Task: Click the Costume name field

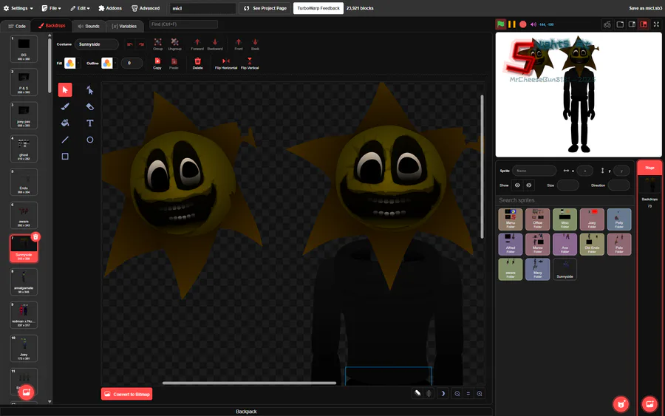Action: (97, 44)
